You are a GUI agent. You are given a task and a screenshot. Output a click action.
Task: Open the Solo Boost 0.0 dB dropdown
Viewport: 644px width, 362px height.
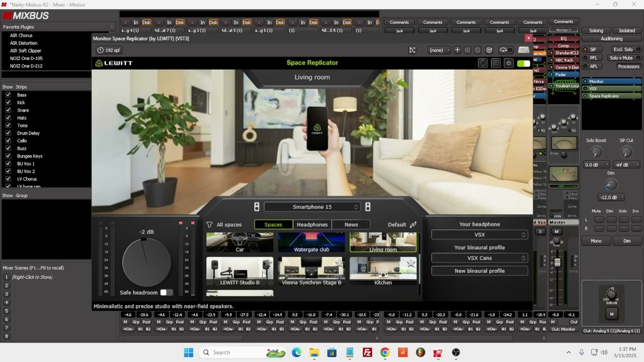click(596, 165)
